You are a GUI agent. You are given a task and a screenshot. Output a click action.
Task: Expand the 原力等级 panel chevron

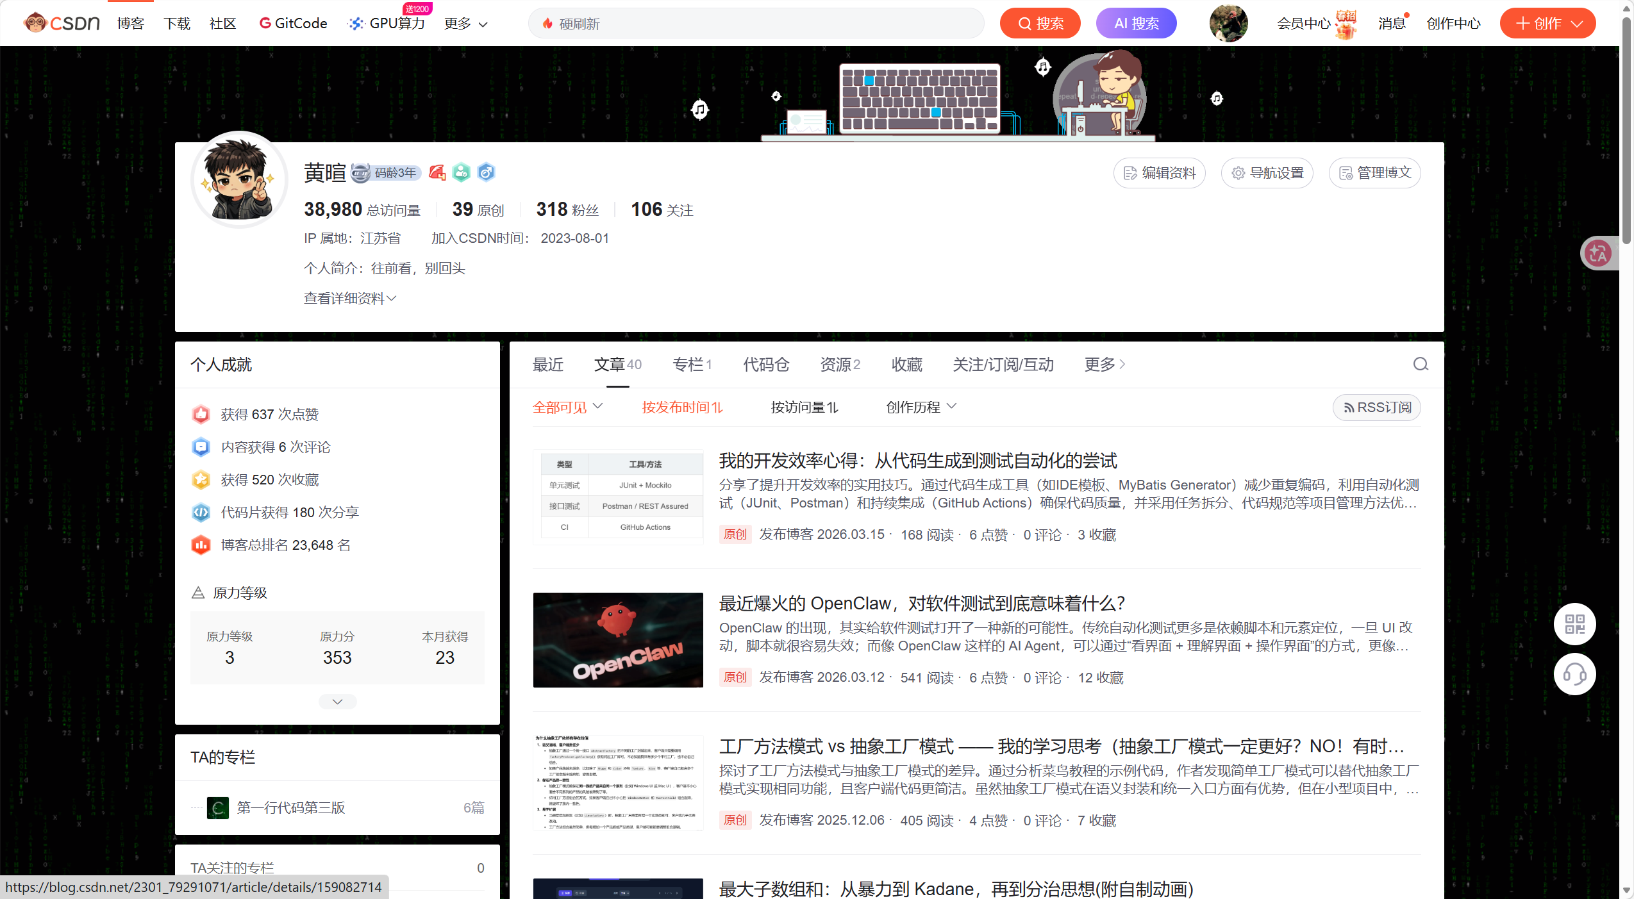(337, 702)
